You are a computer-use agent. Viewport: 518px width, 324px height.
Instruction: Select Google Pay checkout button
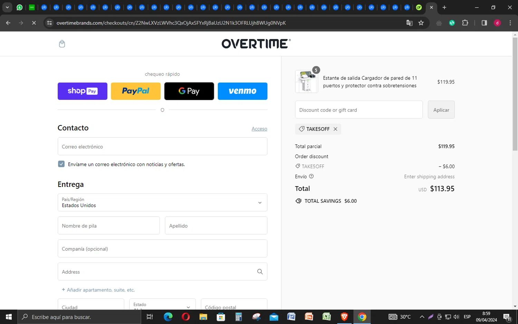pos(189,91)
